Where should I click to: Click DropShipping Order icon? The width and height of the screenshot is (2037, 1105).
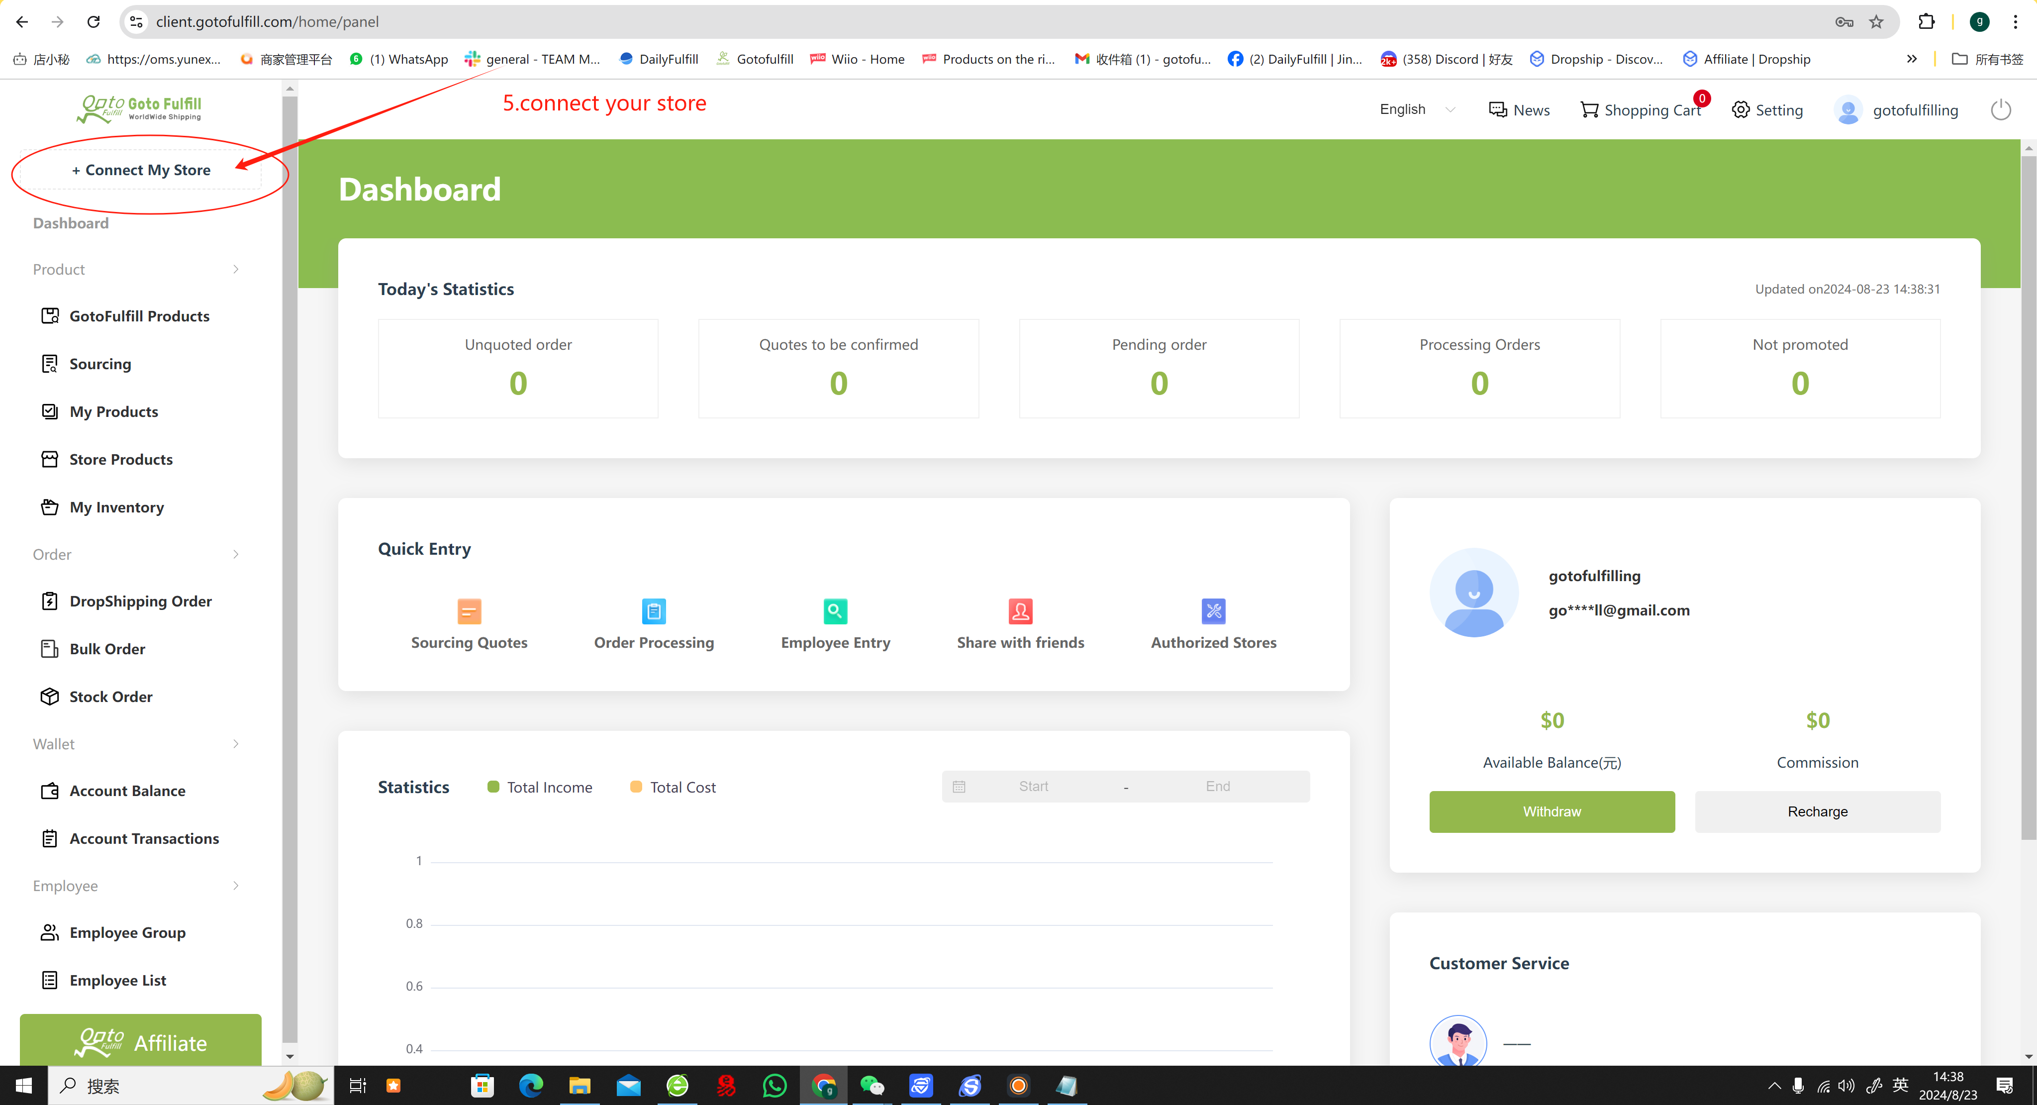50,601
